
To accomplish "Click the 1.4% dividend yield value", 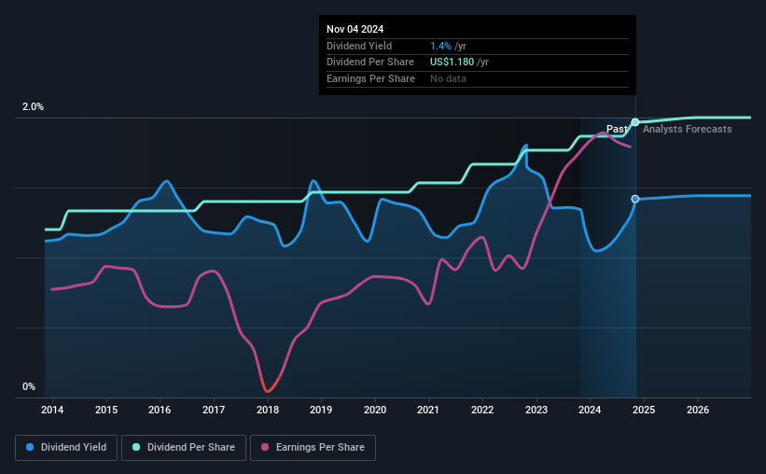I will [x=440, y=46].
